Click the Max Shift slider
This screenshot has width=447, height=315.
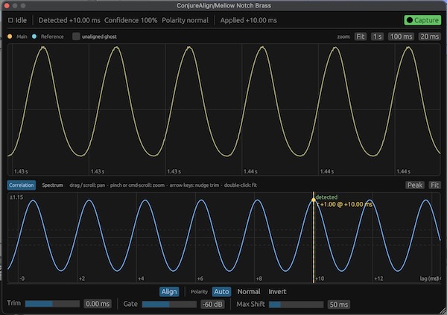[297, 305]
